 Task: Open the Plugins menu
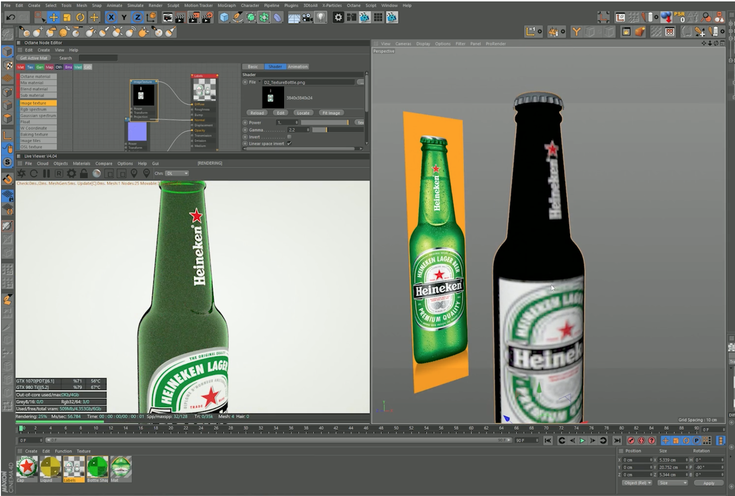(x=291, y=5)
